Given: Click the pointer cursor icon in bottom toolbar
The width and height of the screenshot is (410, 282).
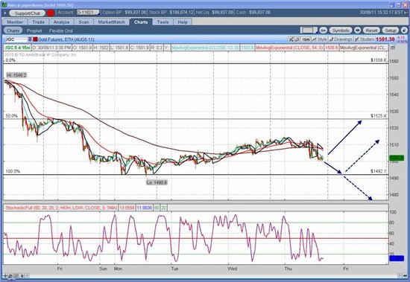Looking at the screenshot, I should coord(22,275).
